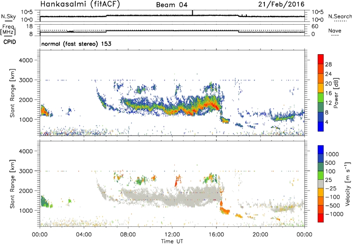
Task: Click the '20:00' time tick label
Action: (260, 235)
